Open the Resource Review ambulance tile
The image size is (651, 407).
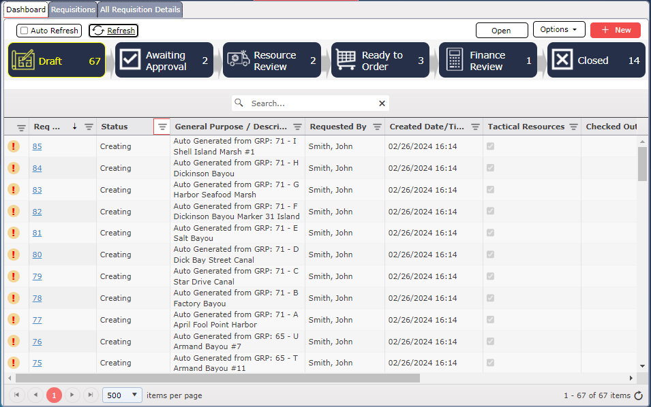pos(238,61)
